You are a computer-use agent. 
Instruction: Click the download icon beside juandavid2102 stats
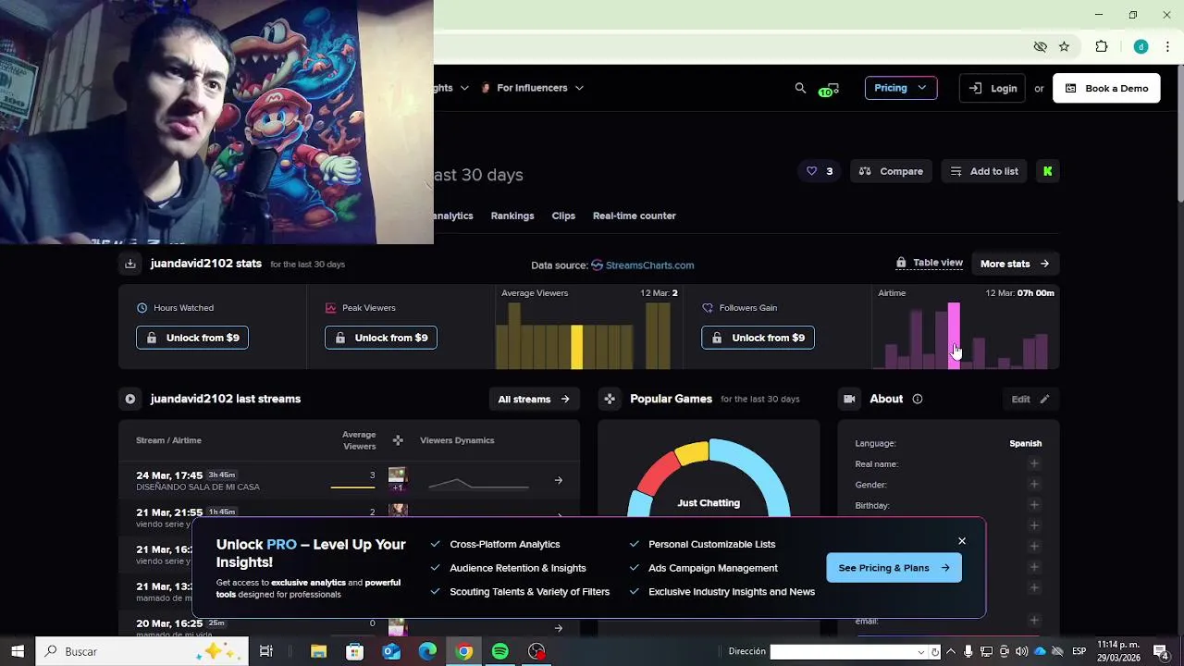click(130, 264)
